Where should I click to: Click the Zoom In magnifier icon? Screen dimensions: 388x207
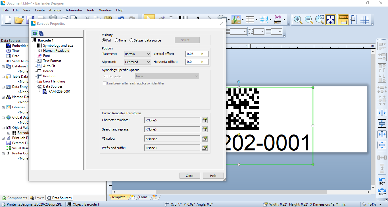(x=298, y=20)
